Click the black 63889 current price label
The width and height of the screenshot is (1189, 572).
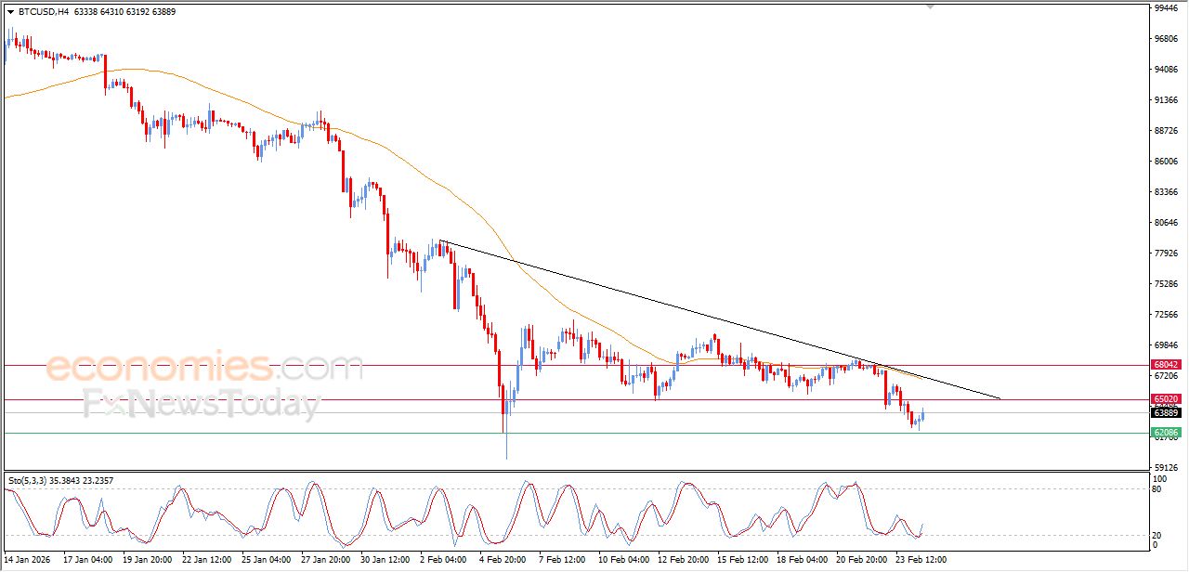pos(1165,413)
